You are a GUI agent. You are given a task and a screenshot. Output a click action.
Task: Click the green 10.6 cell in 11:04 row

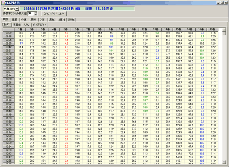(x=21, y=86)
